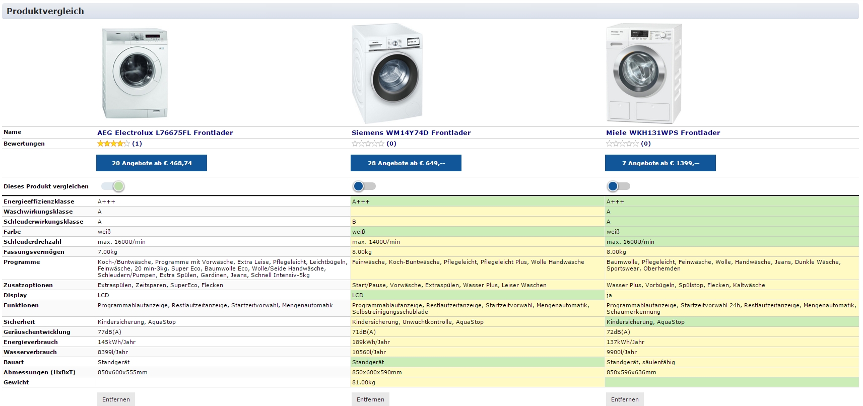
Task: Click Miele empty star rating icons
Action: [x=622, y=144]
